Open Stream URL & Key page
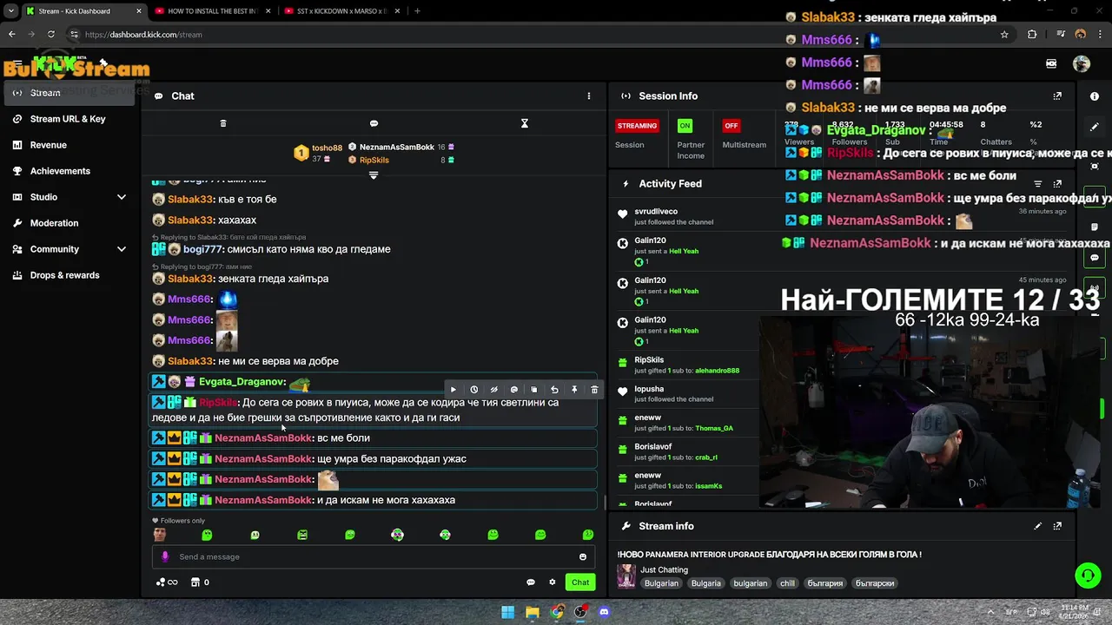The height and width of the screenshot is (625, 1112). tap(68, 119)
